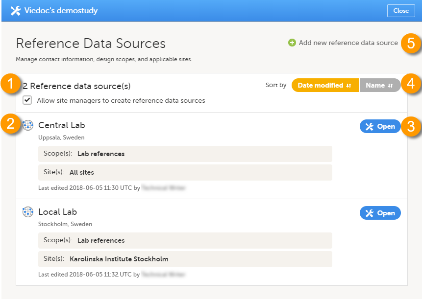
Task: Click the green plus icon to add source
Action: click(x=292, y=43)
